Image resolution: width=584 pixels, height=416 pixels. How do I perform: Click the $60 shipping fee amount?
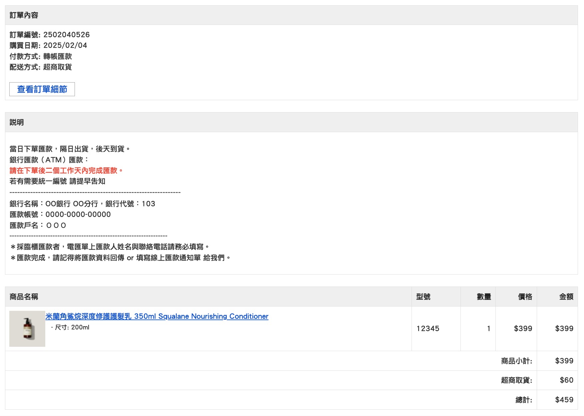[566, 380]
